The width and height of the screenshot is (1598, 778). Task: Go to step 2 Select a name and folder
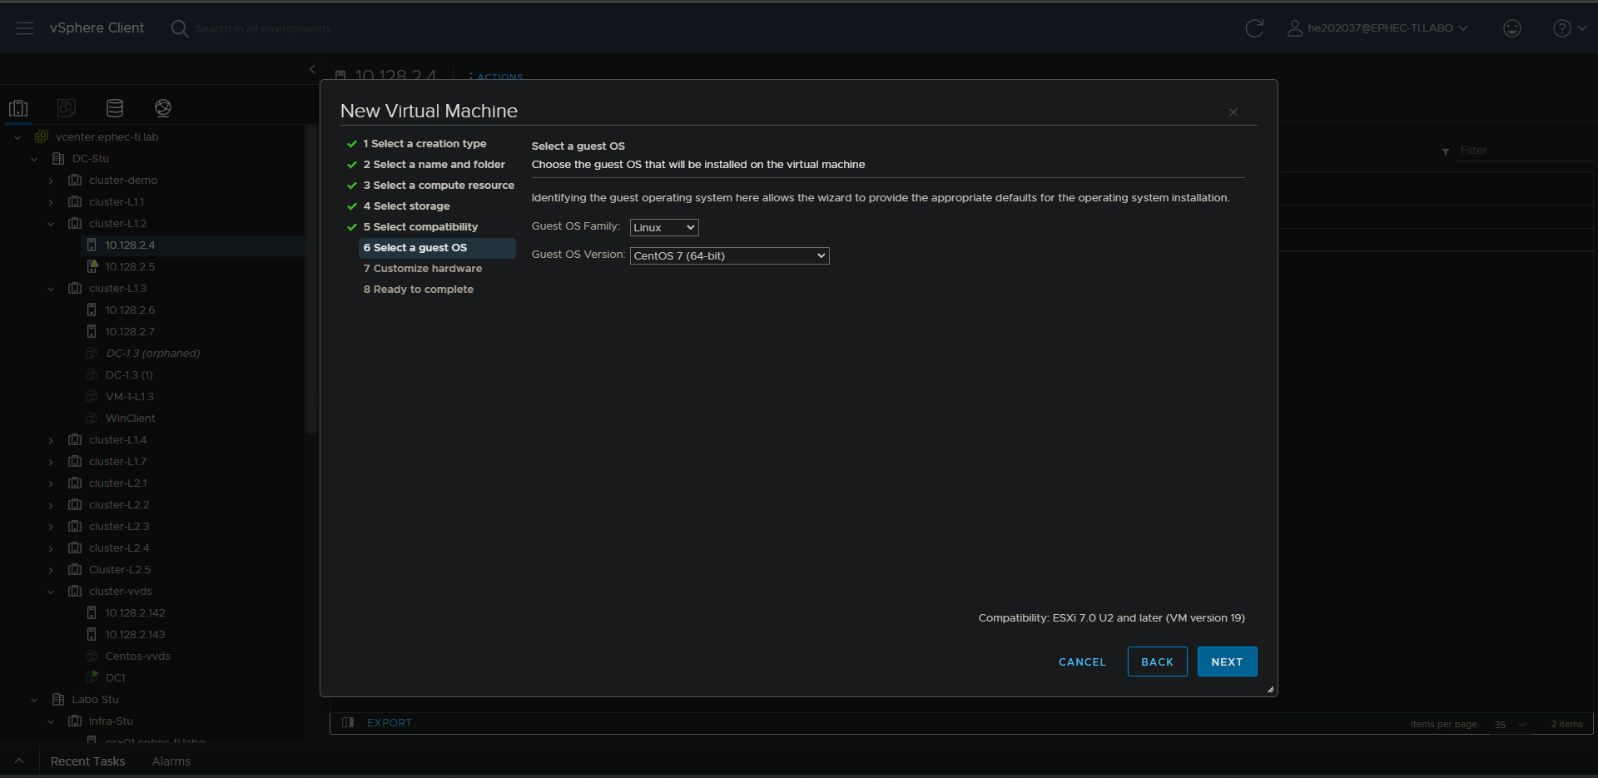point(434,165)
